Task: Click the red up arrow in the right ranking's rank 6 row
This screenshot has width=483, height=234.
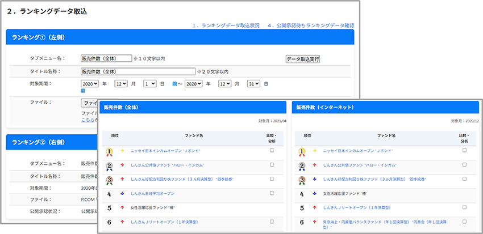Action: [315, 222]
